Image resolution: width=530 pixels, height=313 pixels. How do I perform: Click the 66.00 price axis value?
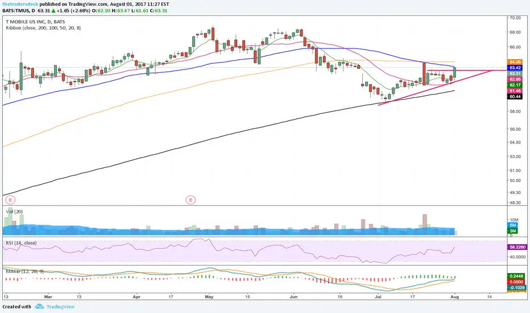coord(515,47)
